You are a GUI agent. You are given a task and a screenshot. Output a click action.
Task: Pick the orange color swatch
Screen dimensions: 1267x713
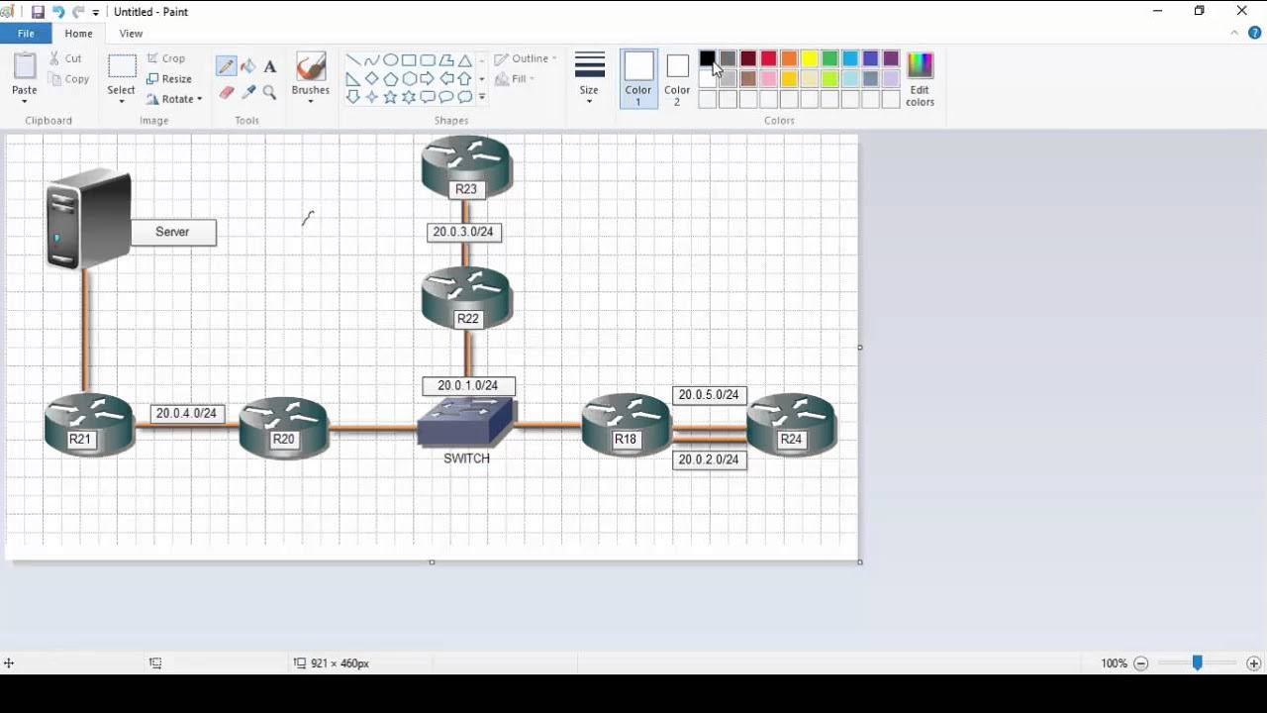[x=789, y=58]
